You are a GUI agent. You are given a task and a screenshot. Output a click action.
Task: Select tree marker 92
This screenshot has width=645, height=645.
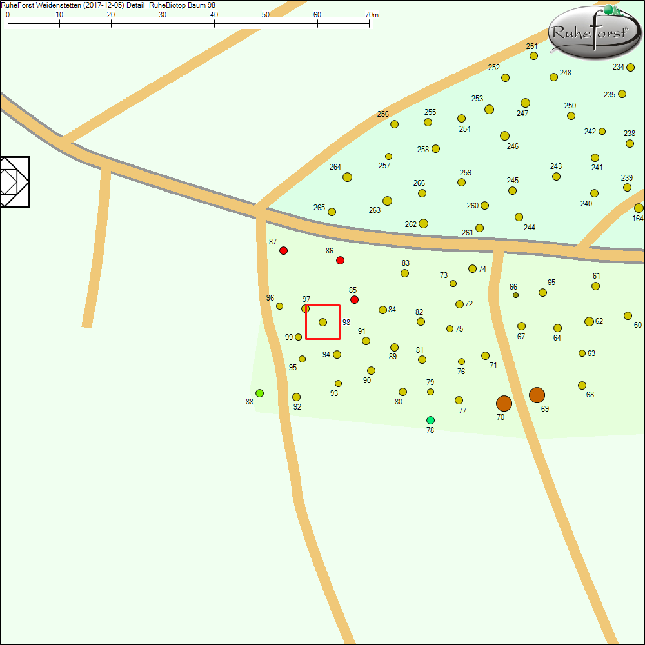[296, 397]
